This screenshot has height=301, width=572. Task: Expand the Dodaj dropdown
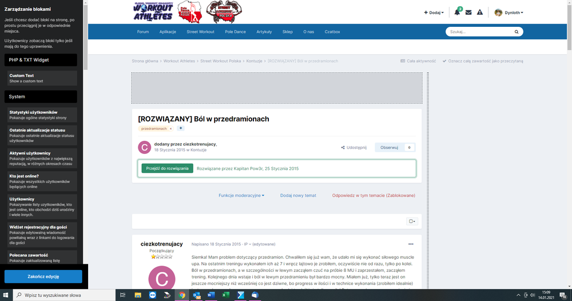coord(434,13)
